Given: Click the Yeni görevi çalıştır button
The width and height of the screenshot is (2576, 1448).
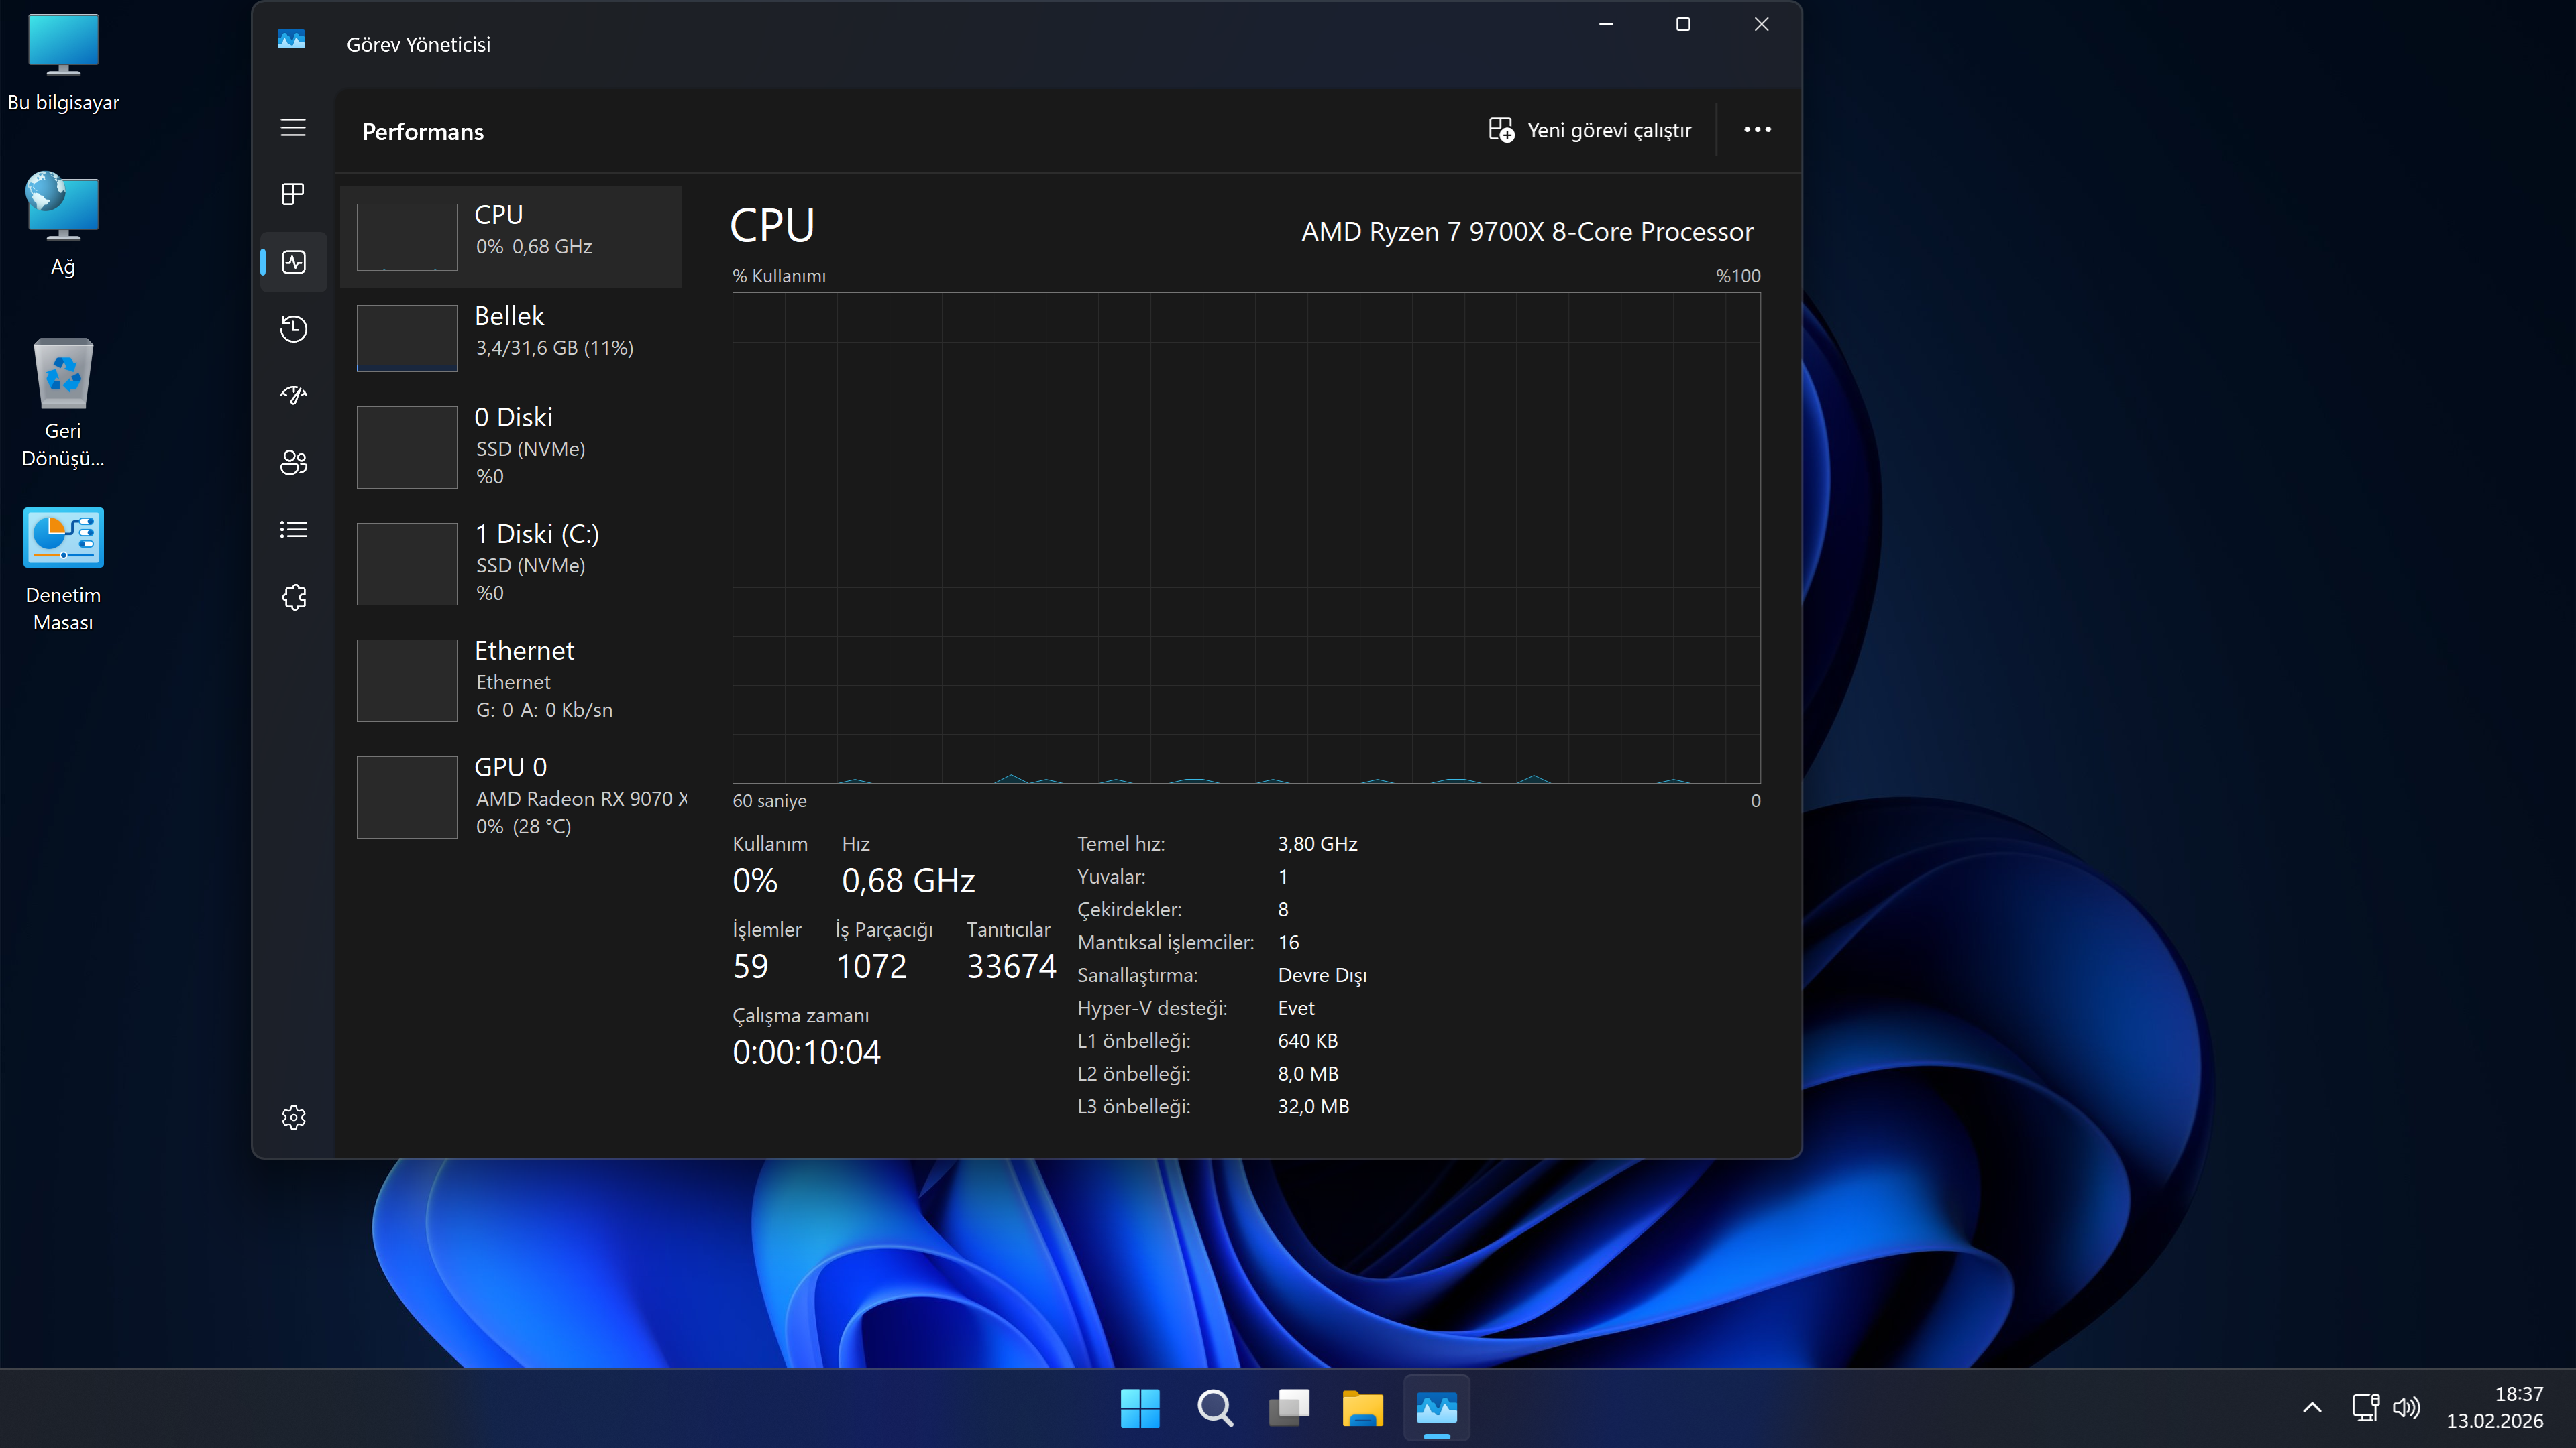Looking at the screenshot, I should (x=1590, y=130).
